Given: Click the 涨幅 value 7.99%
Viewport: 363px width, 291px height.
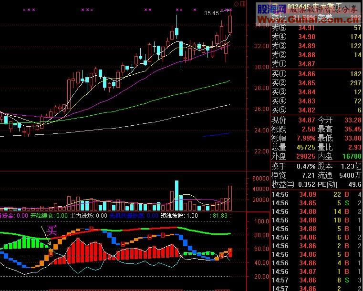Looking at the screenshot, I should click(x=306, y=138).
